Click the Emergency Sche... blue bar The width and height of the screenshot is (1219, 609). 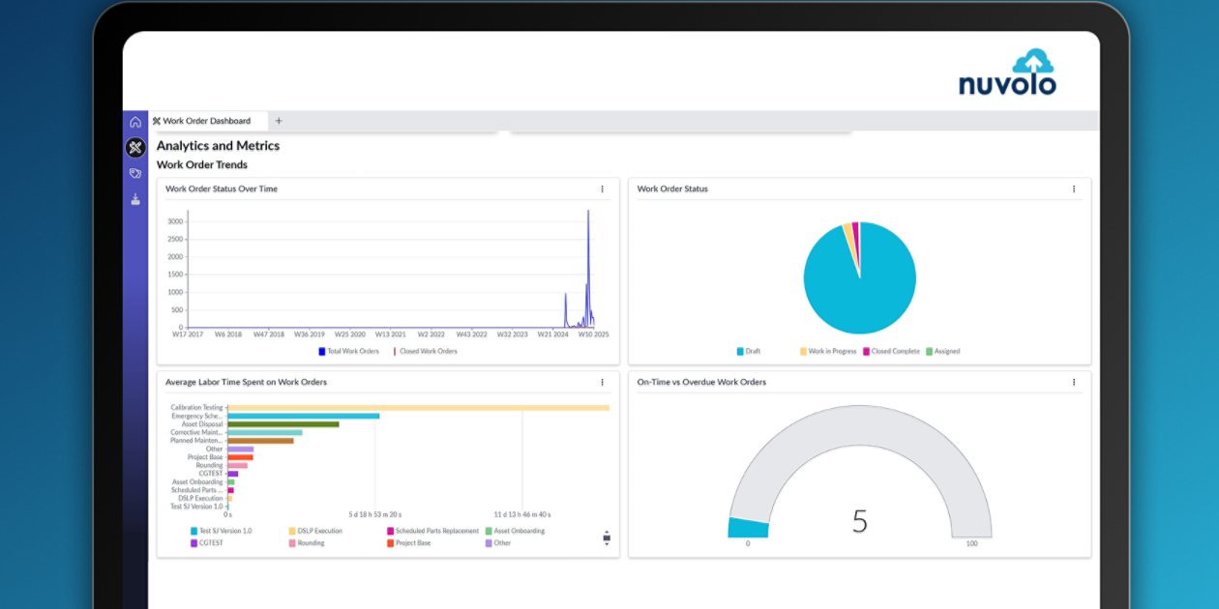point(303,416)
